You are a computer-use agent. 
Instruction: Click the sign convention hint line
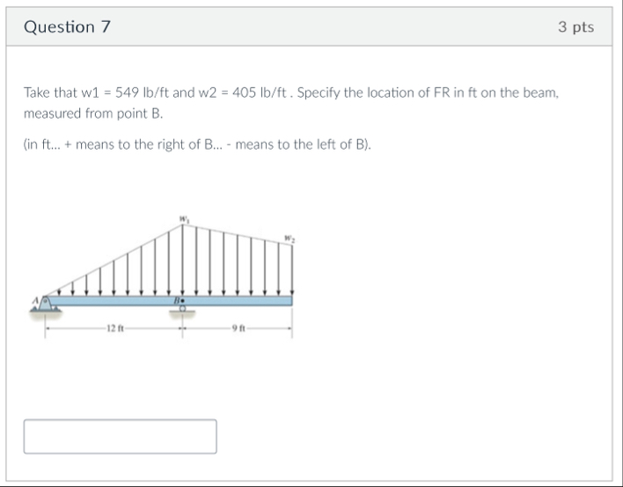(x=197, y=145)
